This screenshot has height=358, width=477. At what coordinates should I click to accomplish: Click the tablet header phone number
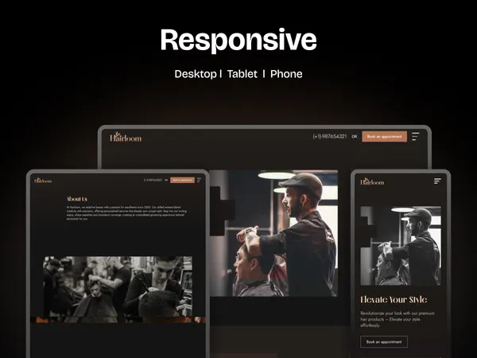[x=153, y=180]
